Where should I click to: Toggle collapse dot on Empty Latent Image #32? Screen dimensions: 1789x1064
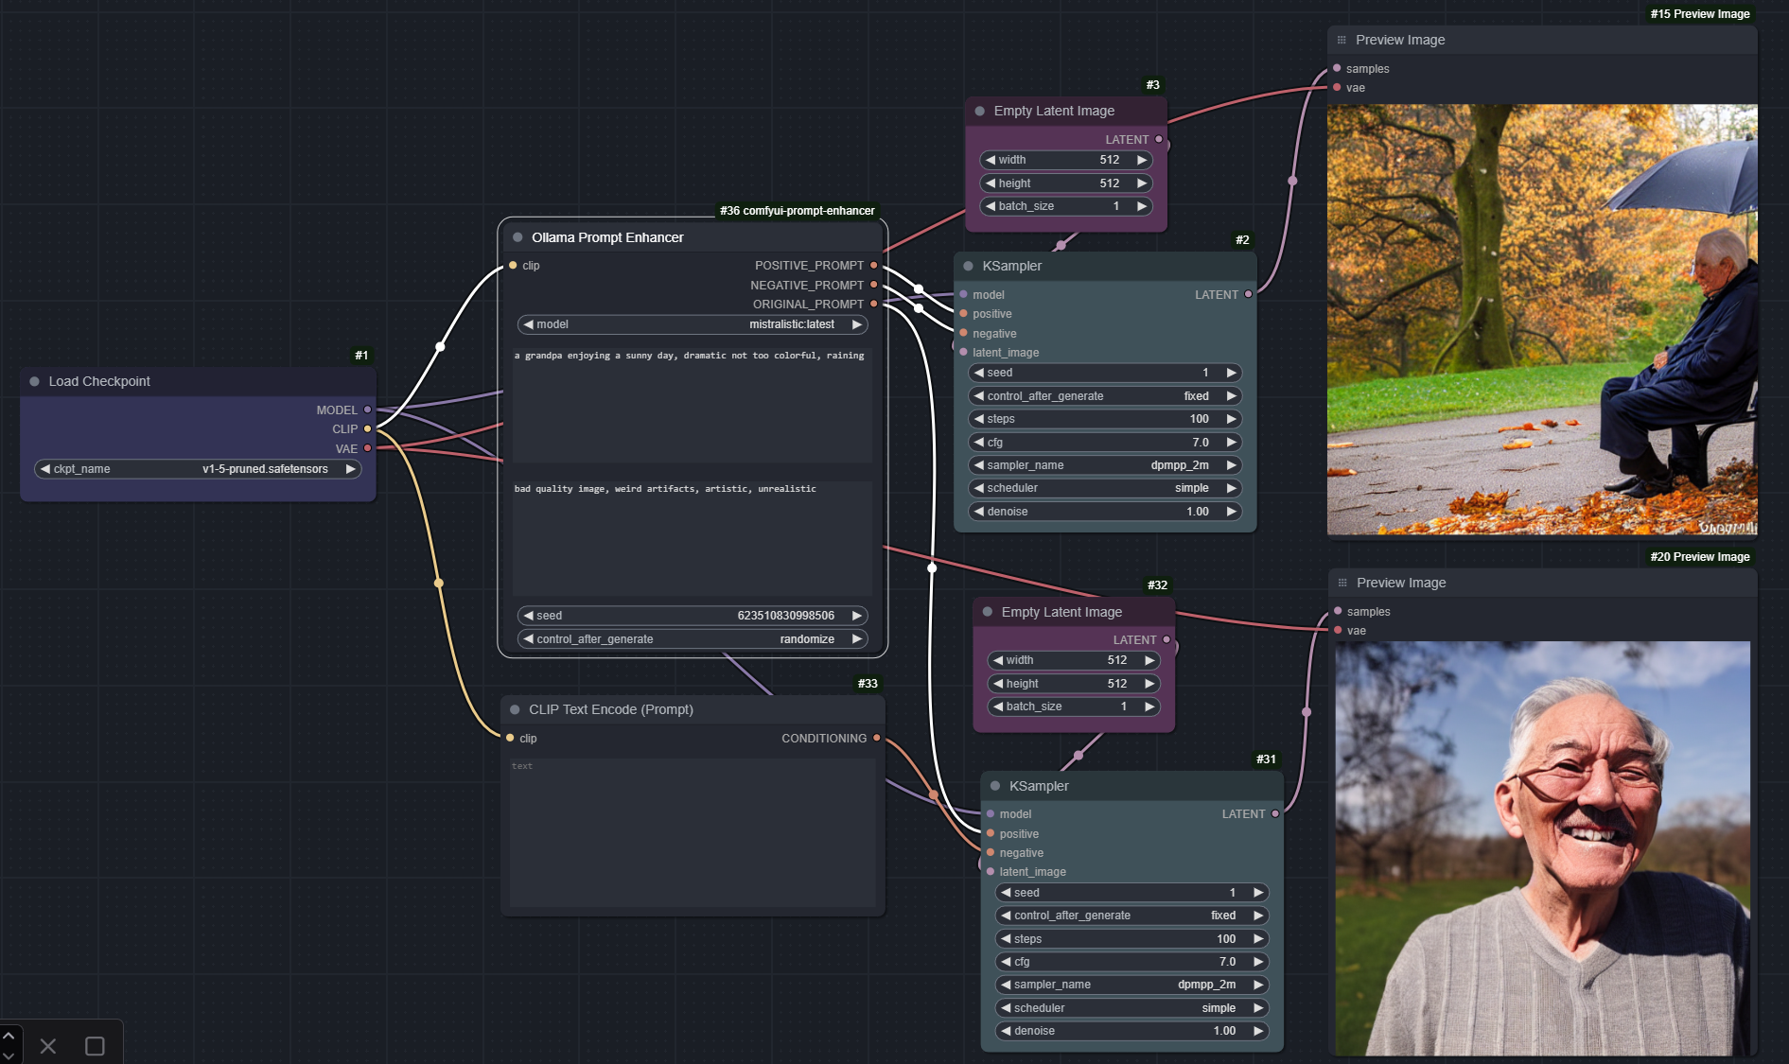[988, 612]
